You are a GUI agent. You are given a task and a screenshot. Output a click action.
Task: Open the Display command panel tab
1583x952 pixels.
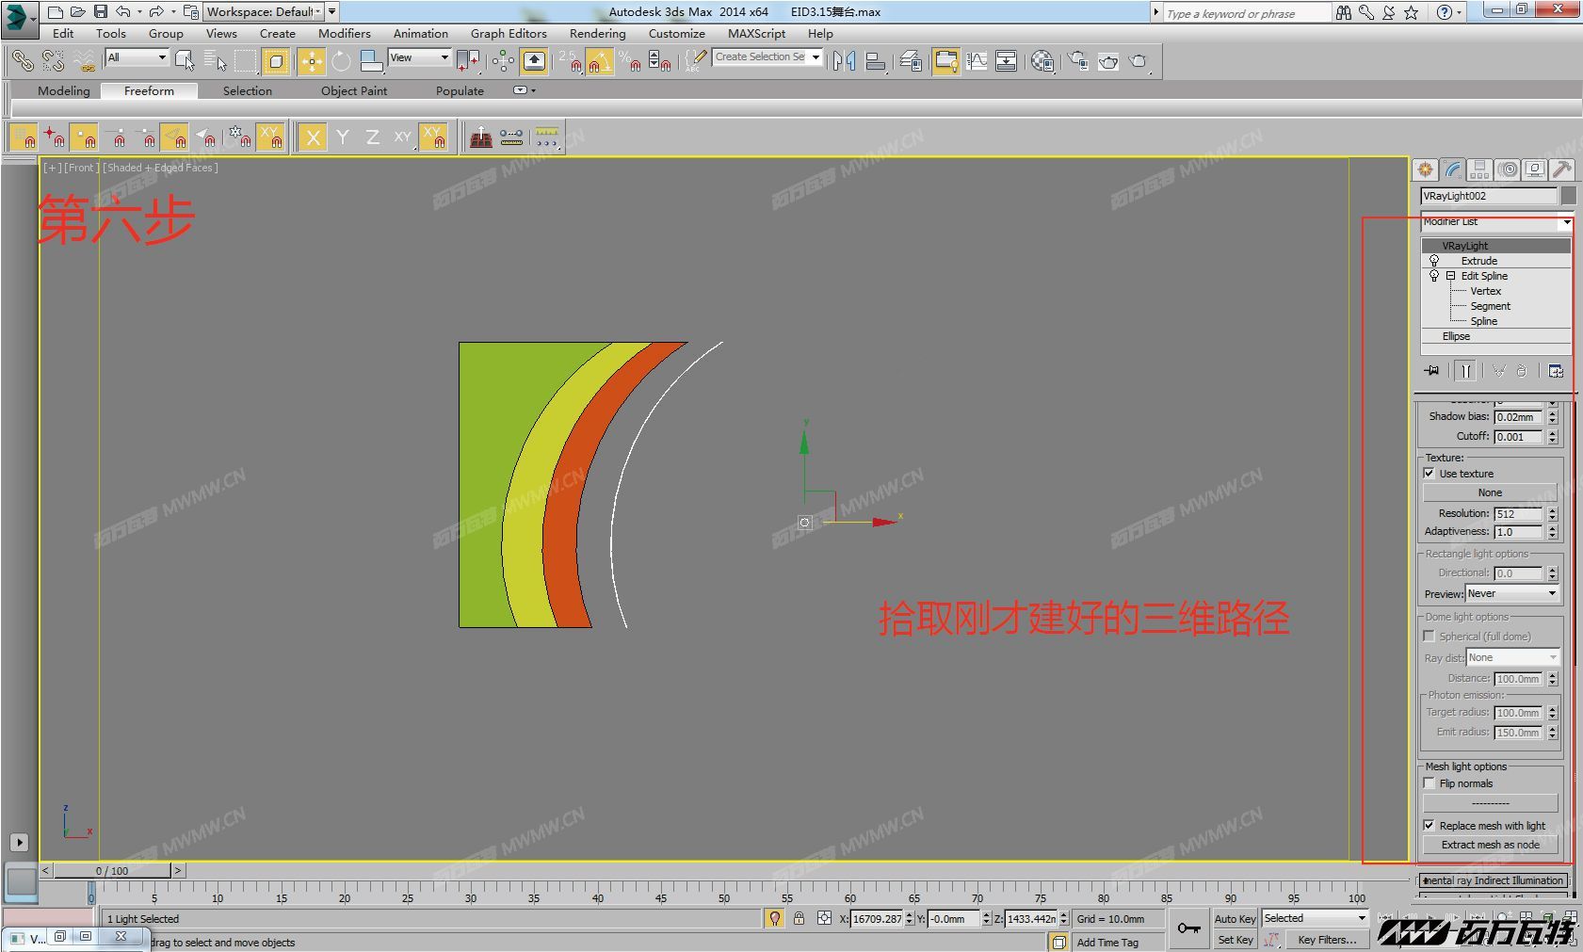click(x=1535, y=169)
